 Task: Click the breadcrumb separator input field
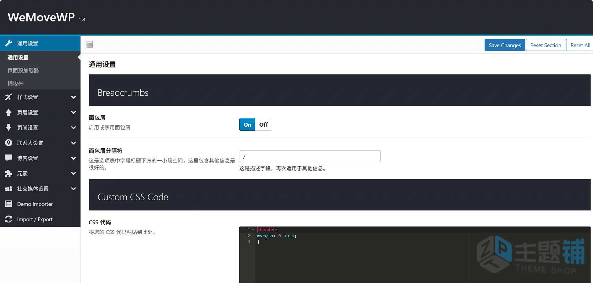coord(310,156)
